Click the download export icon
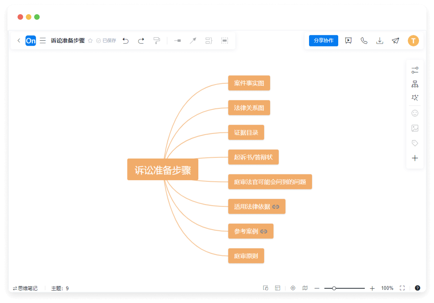 click(x=380, y=41)
